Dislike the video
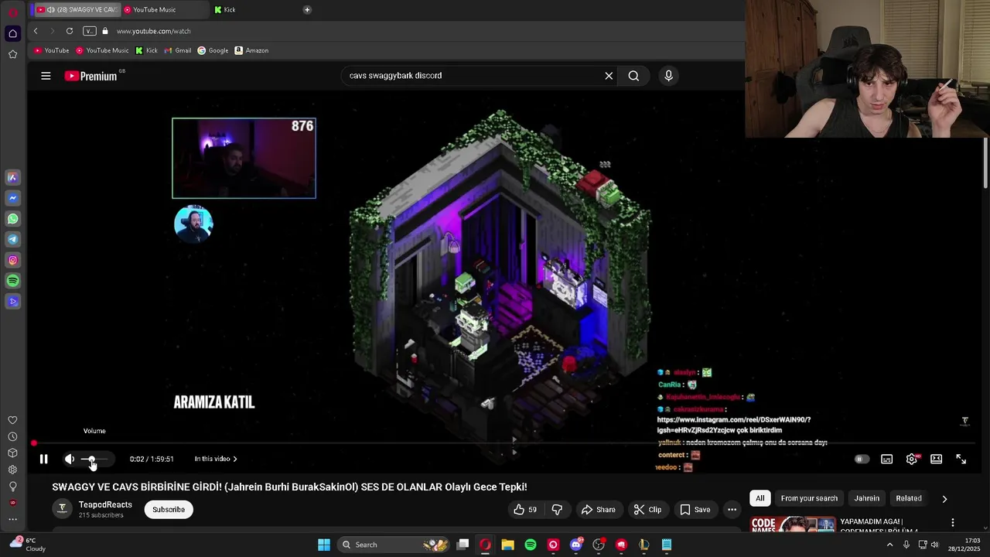 557,509
